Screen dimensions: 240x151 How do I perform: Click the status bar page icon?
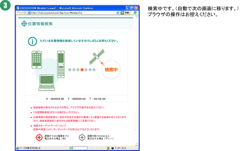[18, 148]
